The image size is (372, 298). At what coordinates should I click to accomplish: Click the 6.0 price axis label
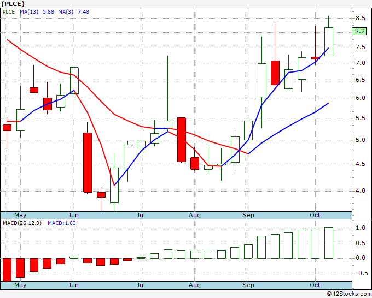pyautogui.click(x=360, y=98)
